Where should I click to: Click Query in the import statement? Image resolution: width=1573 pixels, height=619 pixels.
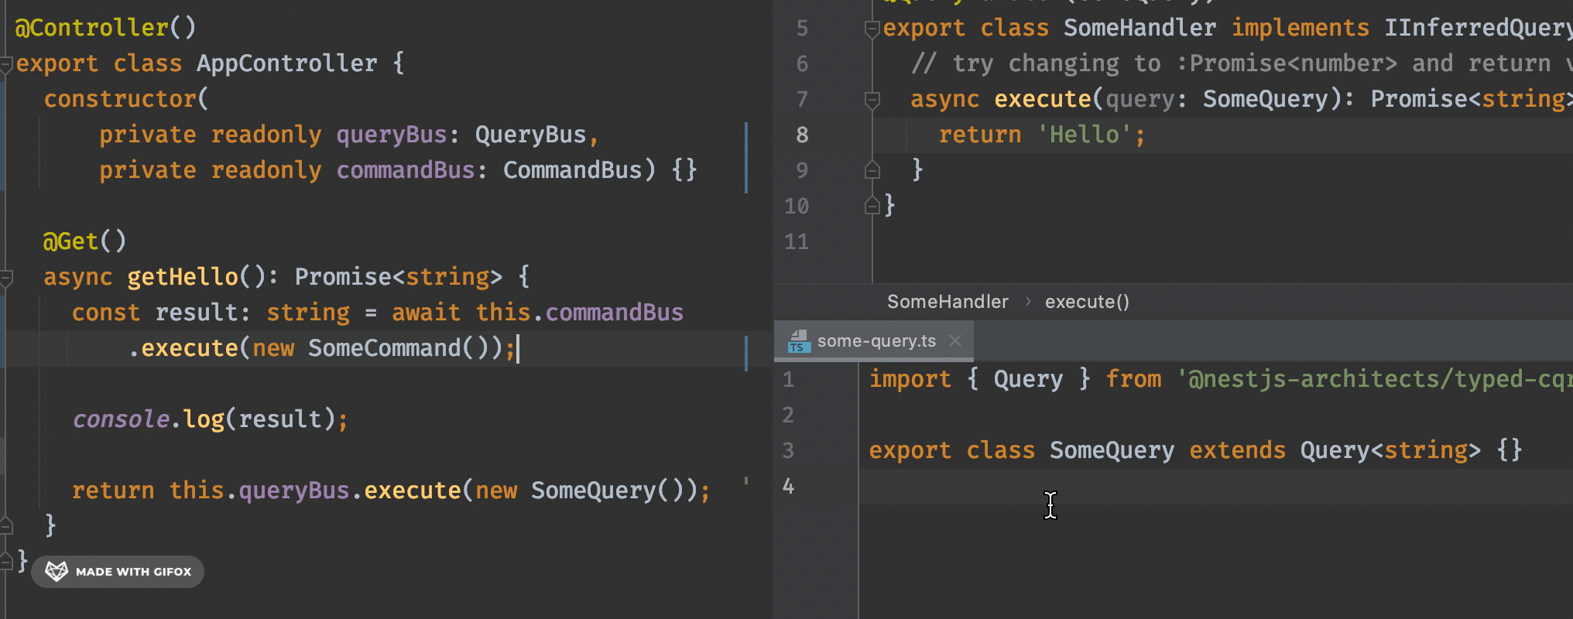pos(1028,379)
